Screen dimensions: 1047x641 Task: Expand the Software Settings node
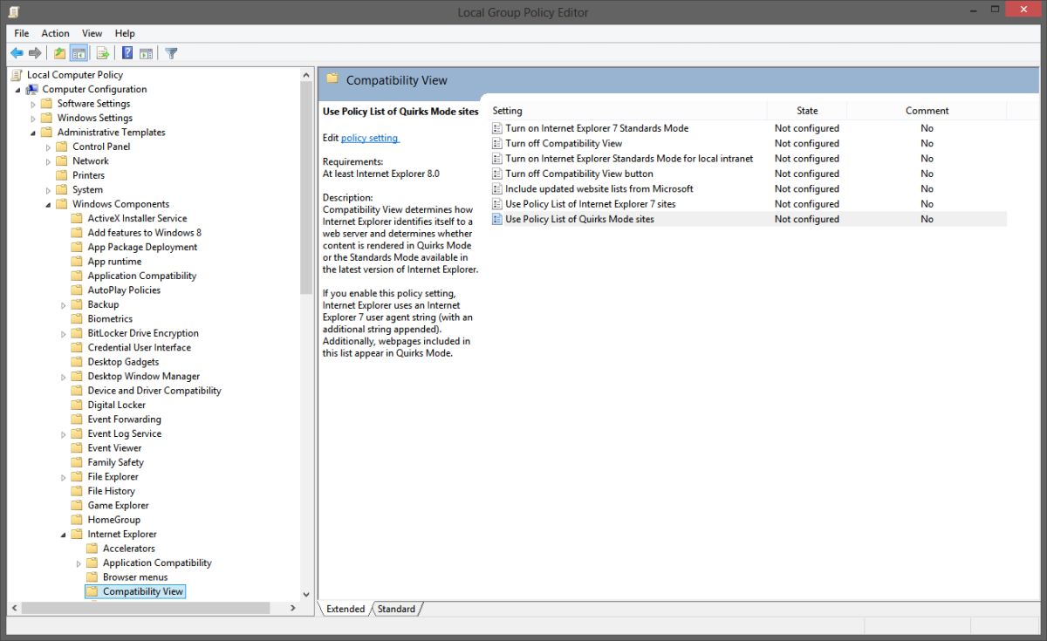pos(33,104)
